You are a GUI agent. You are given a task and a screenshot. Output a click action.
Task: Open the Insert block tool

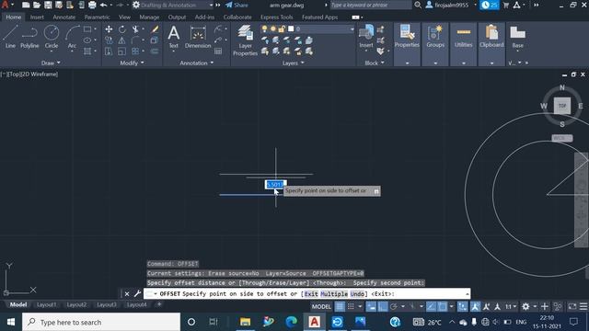366,37
